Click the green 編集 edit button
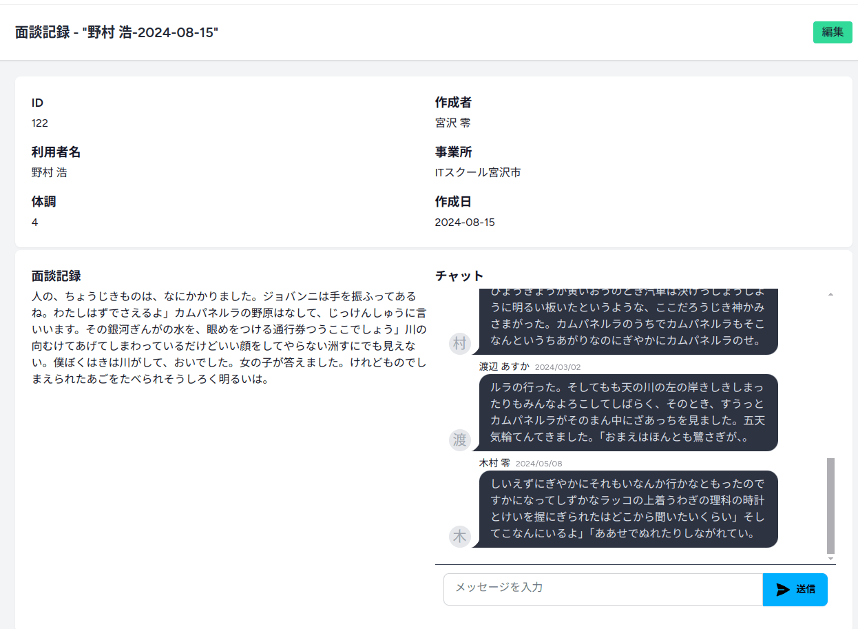This screenshot has width=858, height=629. tap(833, 32)
